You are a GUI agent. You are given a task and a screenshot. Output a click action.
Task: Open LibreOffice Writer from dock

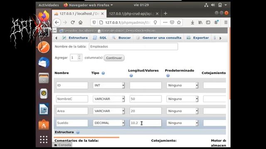[44, 109]
